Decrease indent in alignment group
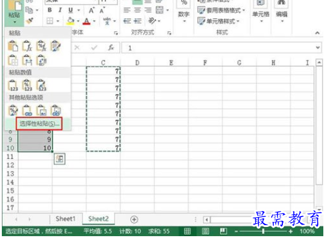Screen dimensions: 327x238 click(x=127, y=21)
